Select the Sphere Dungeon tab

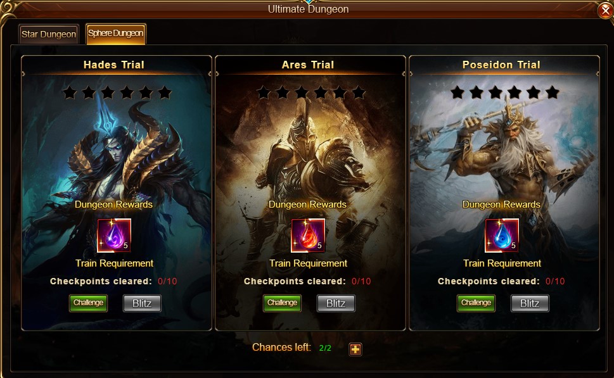[x=115, y=34]
